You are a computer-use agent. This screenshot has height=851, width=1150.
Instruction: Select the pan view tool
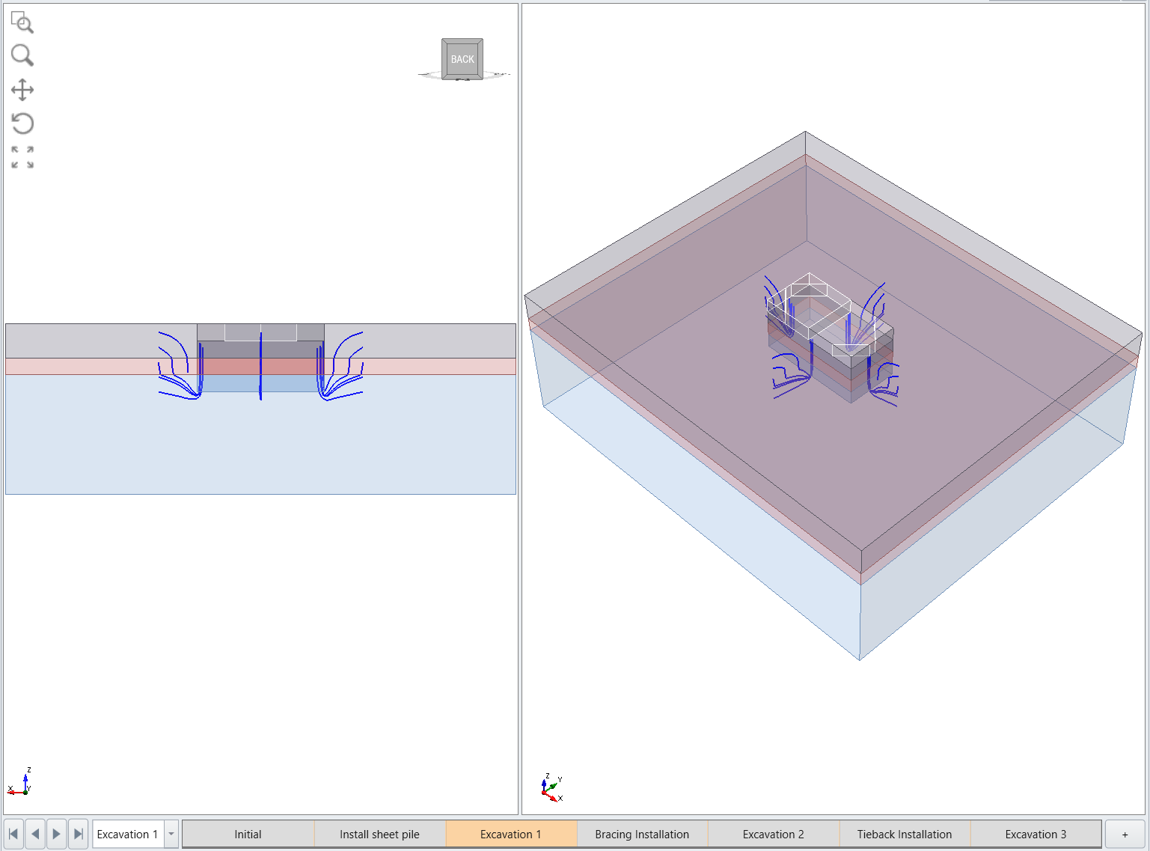coord(22,90)
